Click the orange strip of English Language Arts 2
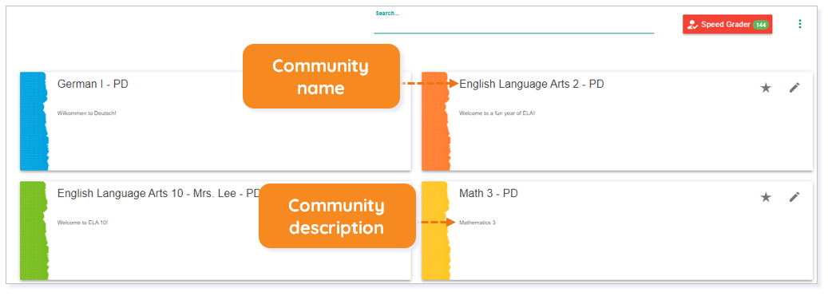 (436, 121)
